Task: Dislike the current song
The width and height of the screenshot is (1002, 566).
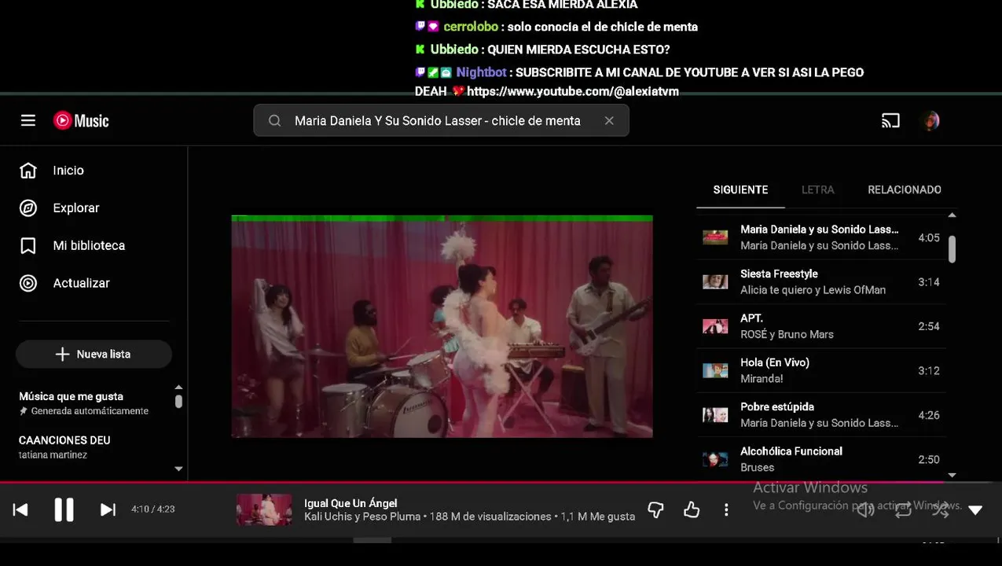Action: tap(655, 510)
